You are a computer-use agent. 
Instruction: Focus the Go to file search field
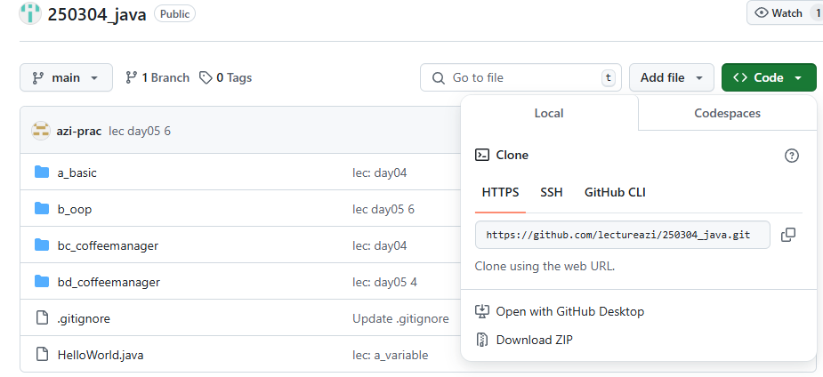point(520,77)
